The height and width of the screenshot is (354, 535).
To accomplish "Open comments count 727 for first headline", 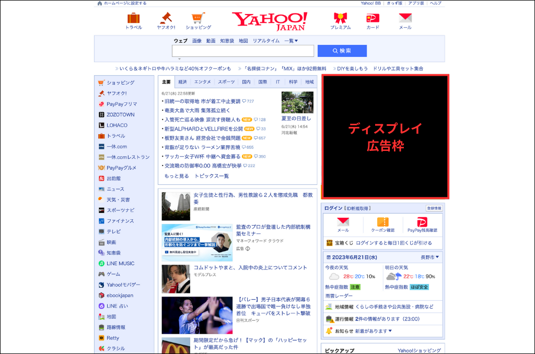I will [248, 101].
